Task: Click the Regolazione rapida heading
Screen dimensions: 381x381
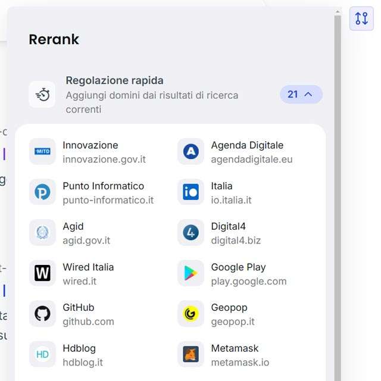Action: [114, 80]
